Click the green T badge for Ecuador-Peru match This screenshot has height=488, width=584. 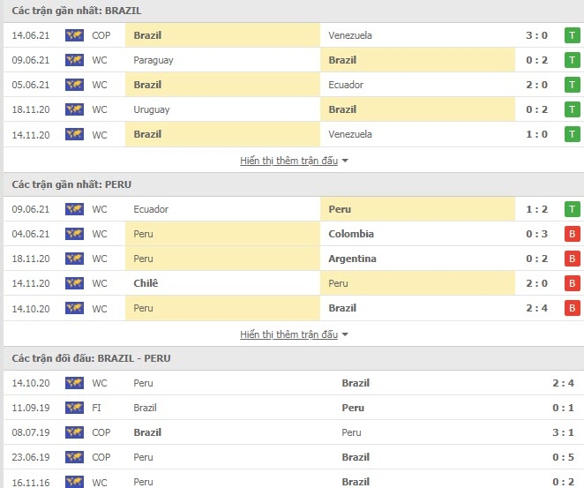pos(572,209)
